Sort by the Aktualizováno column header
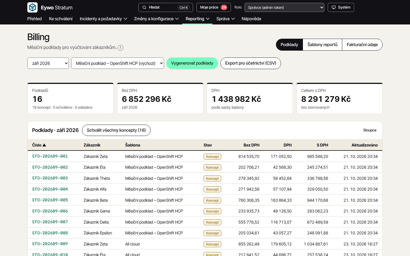Viewport: 410px width, 256px height. click(364, 145)
